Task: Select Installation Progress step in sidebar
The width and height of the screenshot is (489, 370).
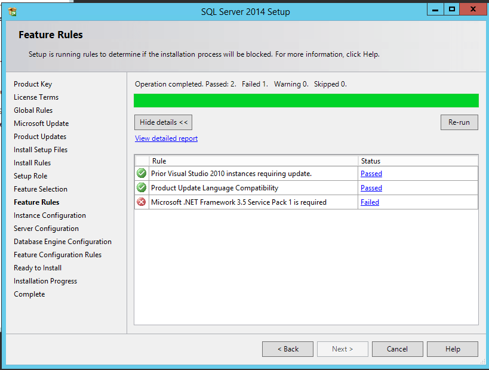Action: pyautogui.click(x=45, y=281)
